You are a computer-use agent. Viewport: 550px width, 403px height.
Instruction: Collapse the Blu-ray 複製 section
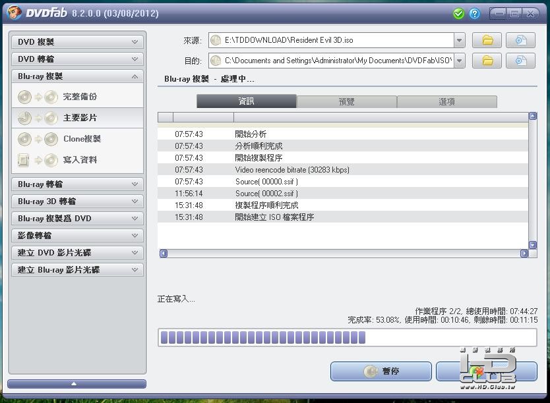coord(78,76)
